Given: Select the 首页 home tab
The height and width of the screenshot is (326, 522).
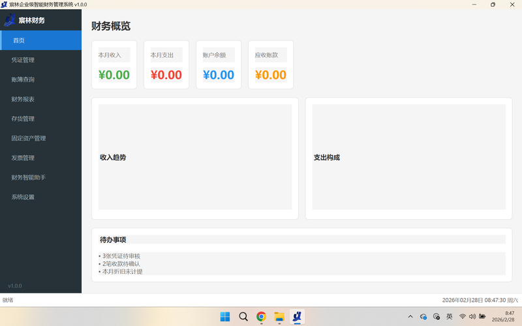Looking at the screenshot, I should click(19, 40).
